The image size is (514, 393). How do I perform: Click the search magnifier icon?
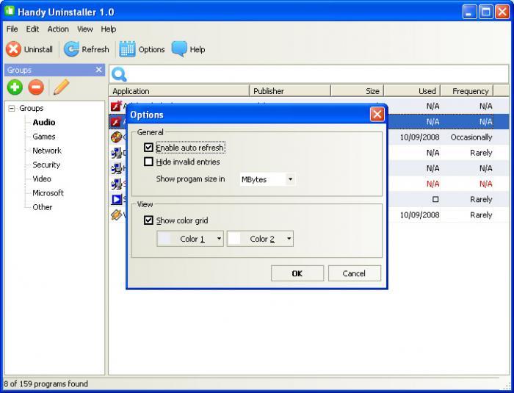tap(119, 74)
